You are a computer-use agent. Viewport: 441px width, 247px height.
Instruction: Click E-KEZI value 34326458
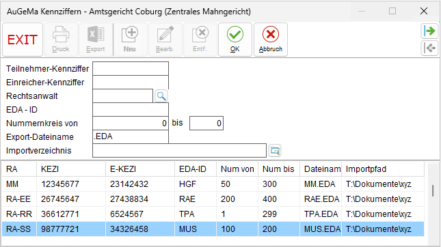[x=129, y=229]
